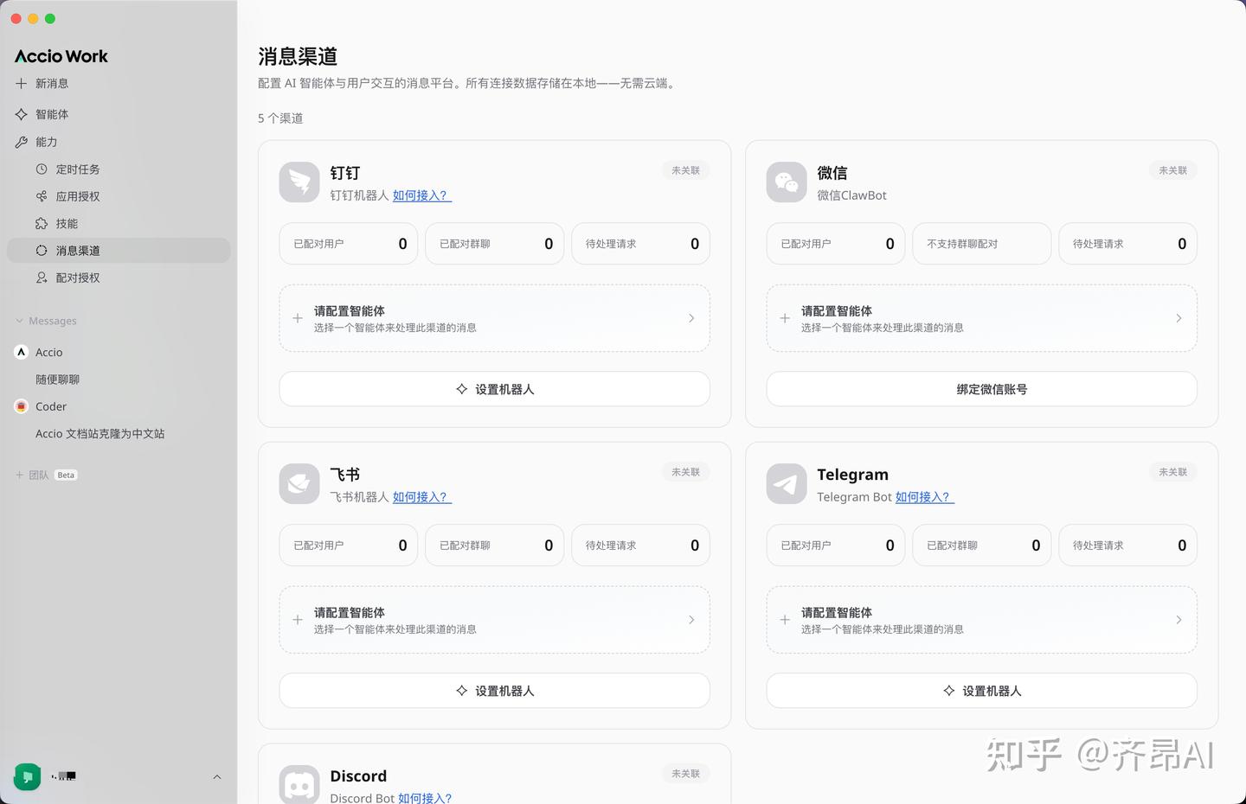Open the 请配置智能体 row in the 微信 card

[982, 318]
